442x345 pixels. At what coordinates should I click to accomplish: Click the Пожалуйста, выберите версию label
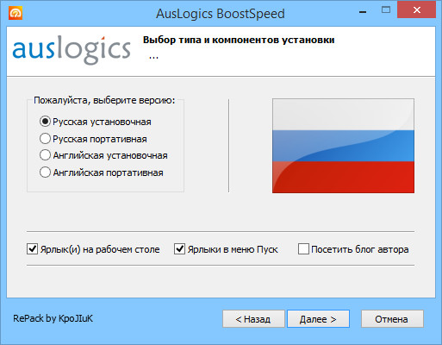coord(104,100)
